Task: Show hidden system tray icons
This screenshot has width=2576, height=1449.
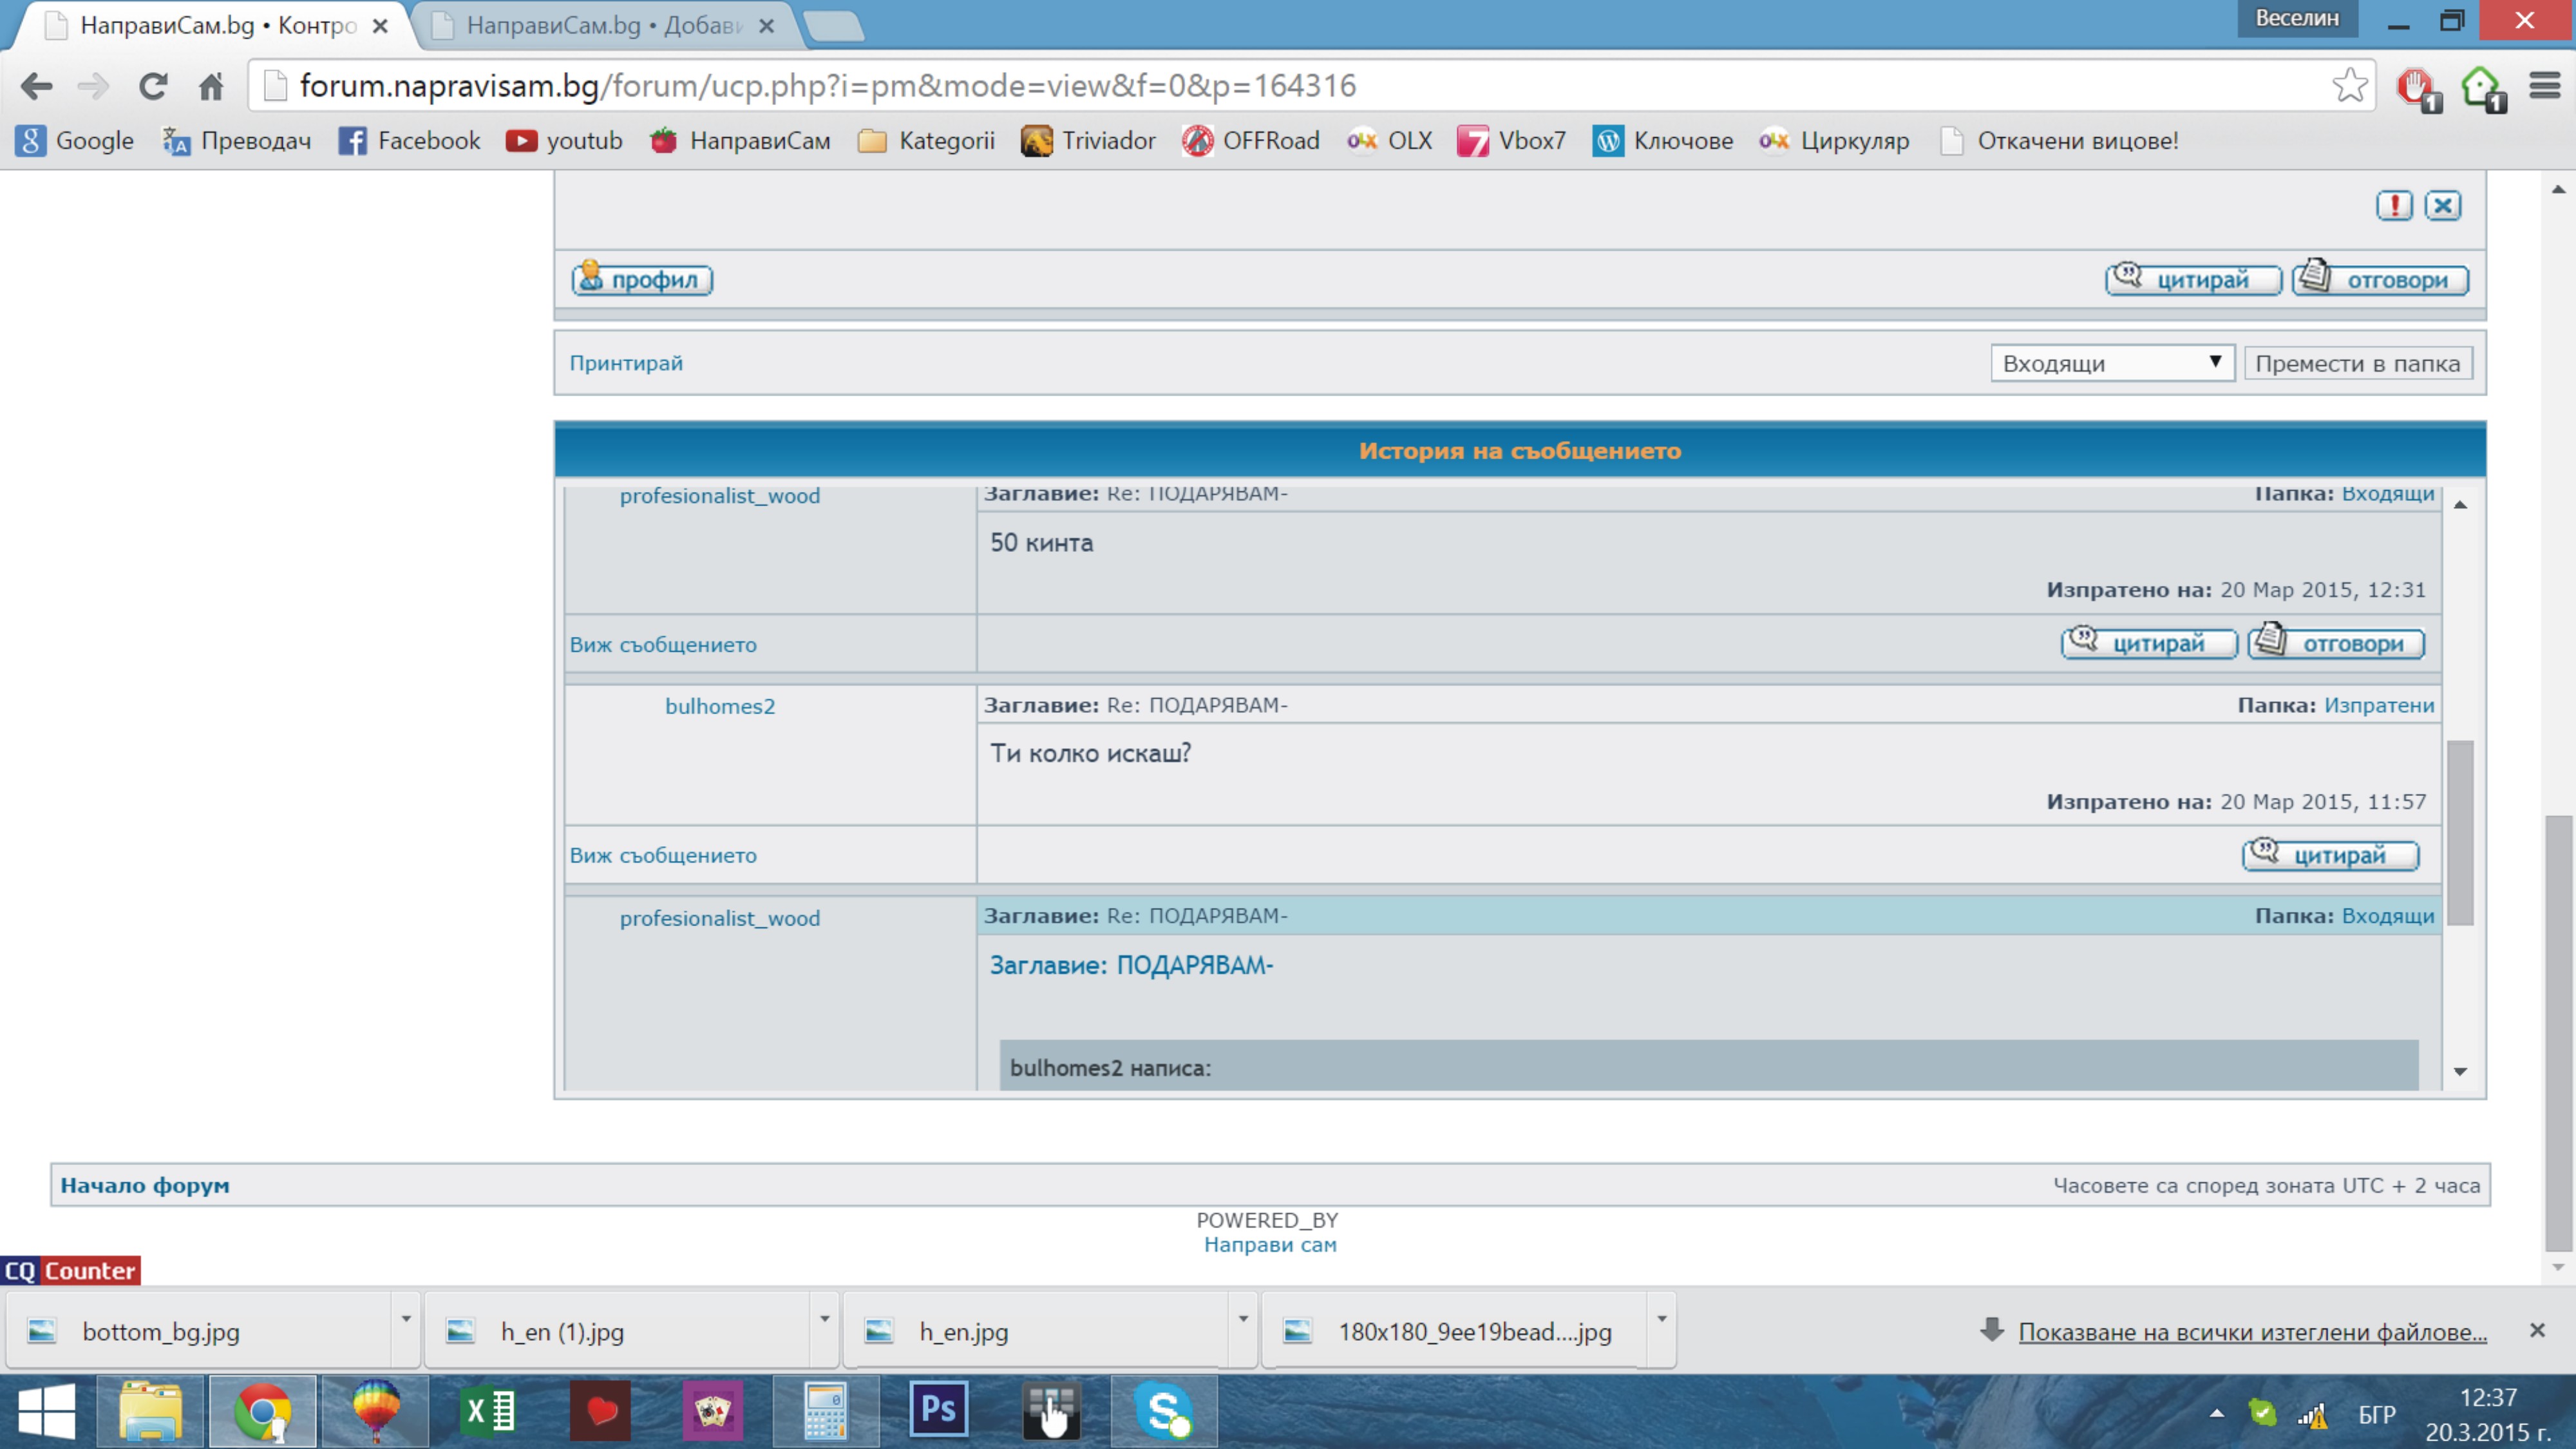Action: coord(2217,1413)
